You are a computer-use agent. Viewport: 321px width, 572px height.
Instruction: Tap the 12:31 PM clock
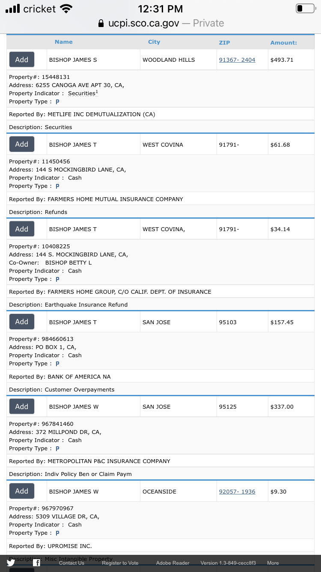click(x=160, y=9)
